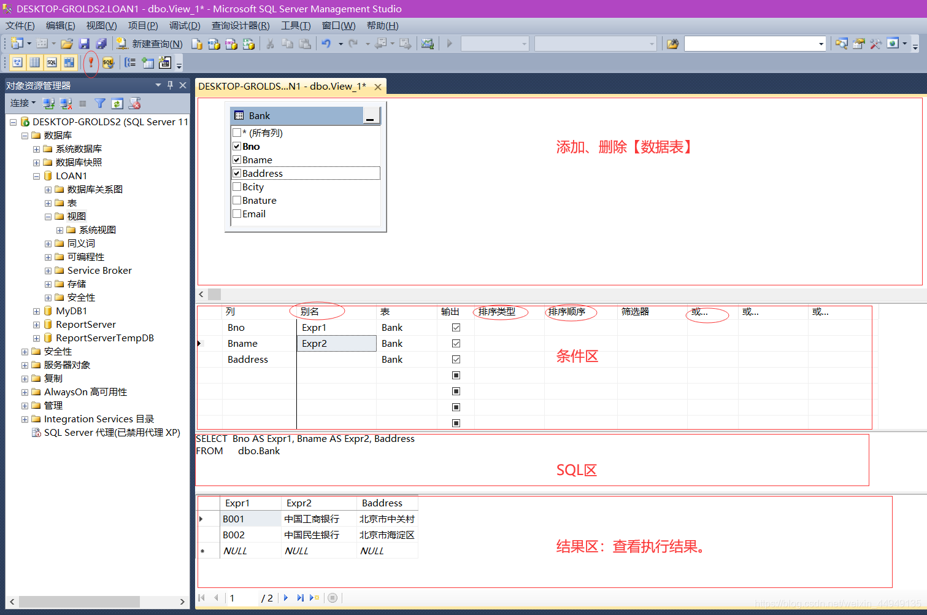
Task: Click the Analysis Services MDX Query icon
Action: pos(214,44)
